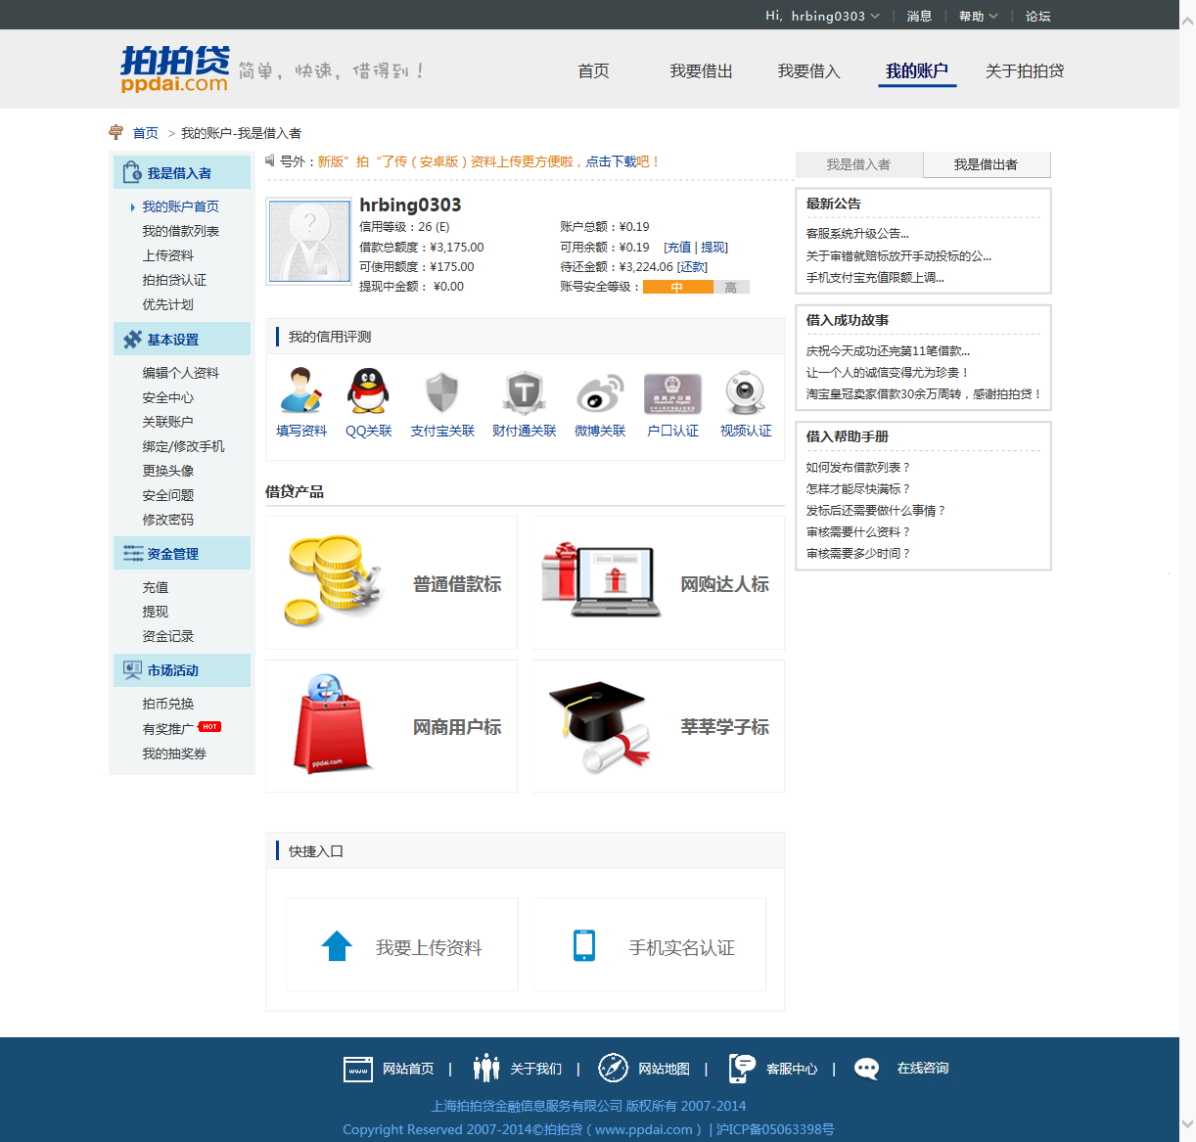The height and width of the screenshot is (1142, 1196).
Task: Open 拍拍贷认证 in sidebar
Action: coord(174,280)
